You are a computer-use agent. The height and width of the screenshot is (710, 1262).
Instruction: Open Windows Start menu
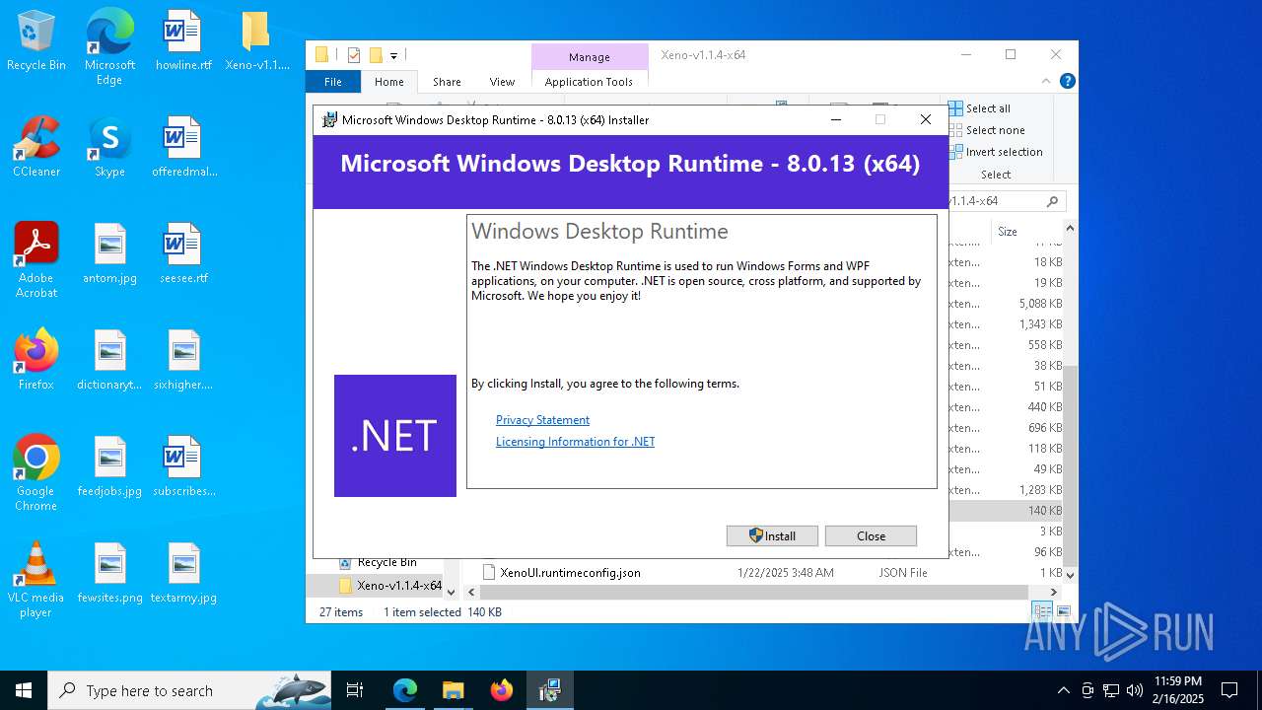[x=24, y=690]
